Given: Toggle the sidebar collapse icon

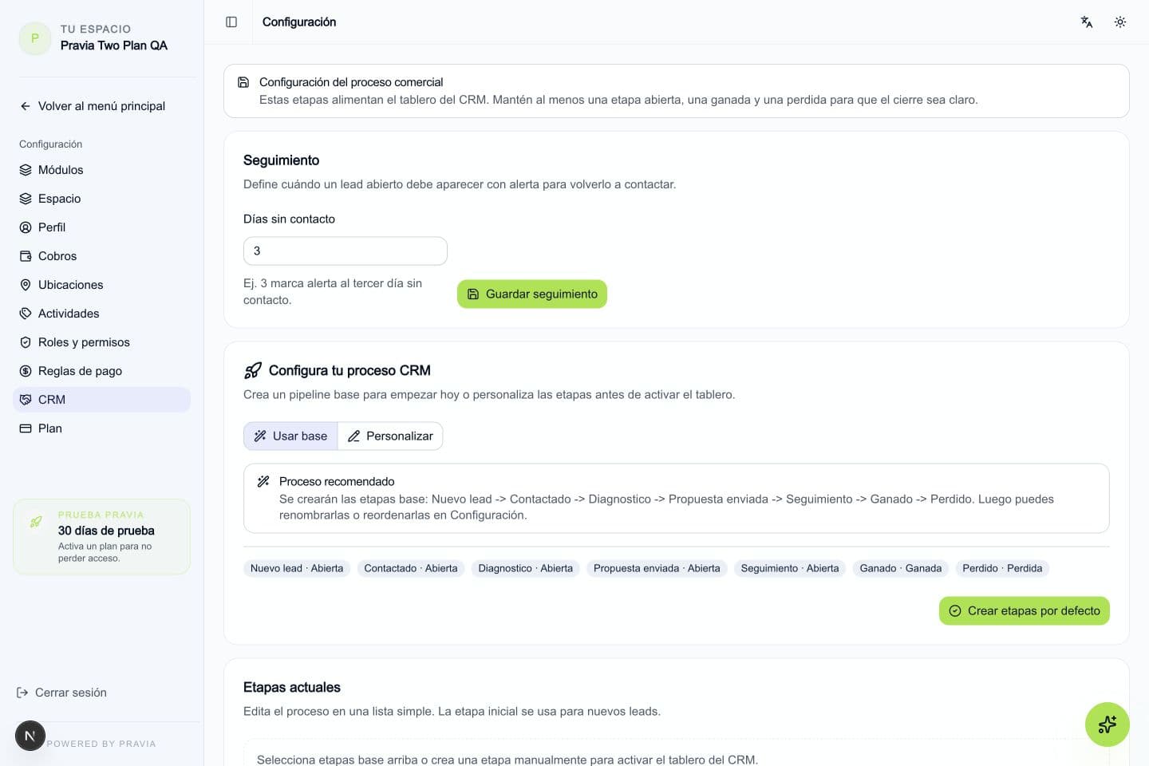Looking at the screenshot, I should click(231, 22).
